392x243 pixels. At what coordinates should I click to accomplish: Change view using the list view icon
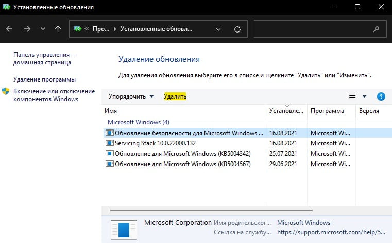pyautogui.click(x=352, y=96)
